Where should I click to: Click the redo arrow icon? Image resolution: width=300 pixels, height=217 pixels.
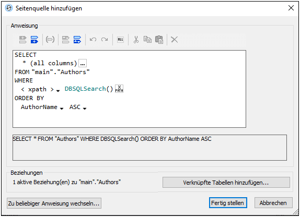[x=105, y=40]
